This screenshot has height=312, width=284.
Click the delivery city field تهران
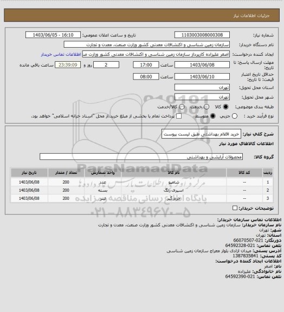coord(202,97)
